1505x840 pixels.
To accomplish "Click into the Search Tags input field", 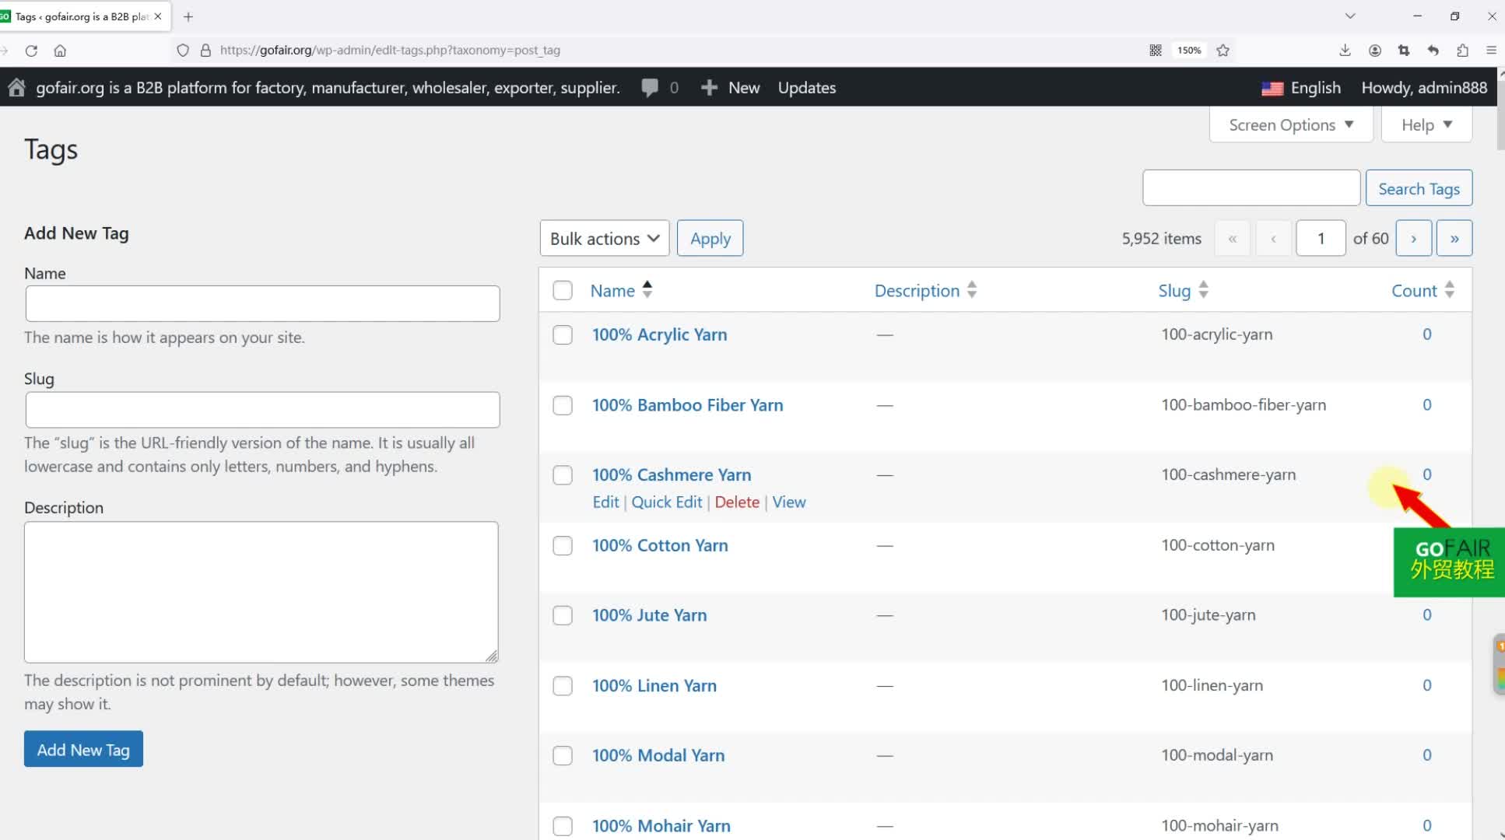I will (1251, 188).
